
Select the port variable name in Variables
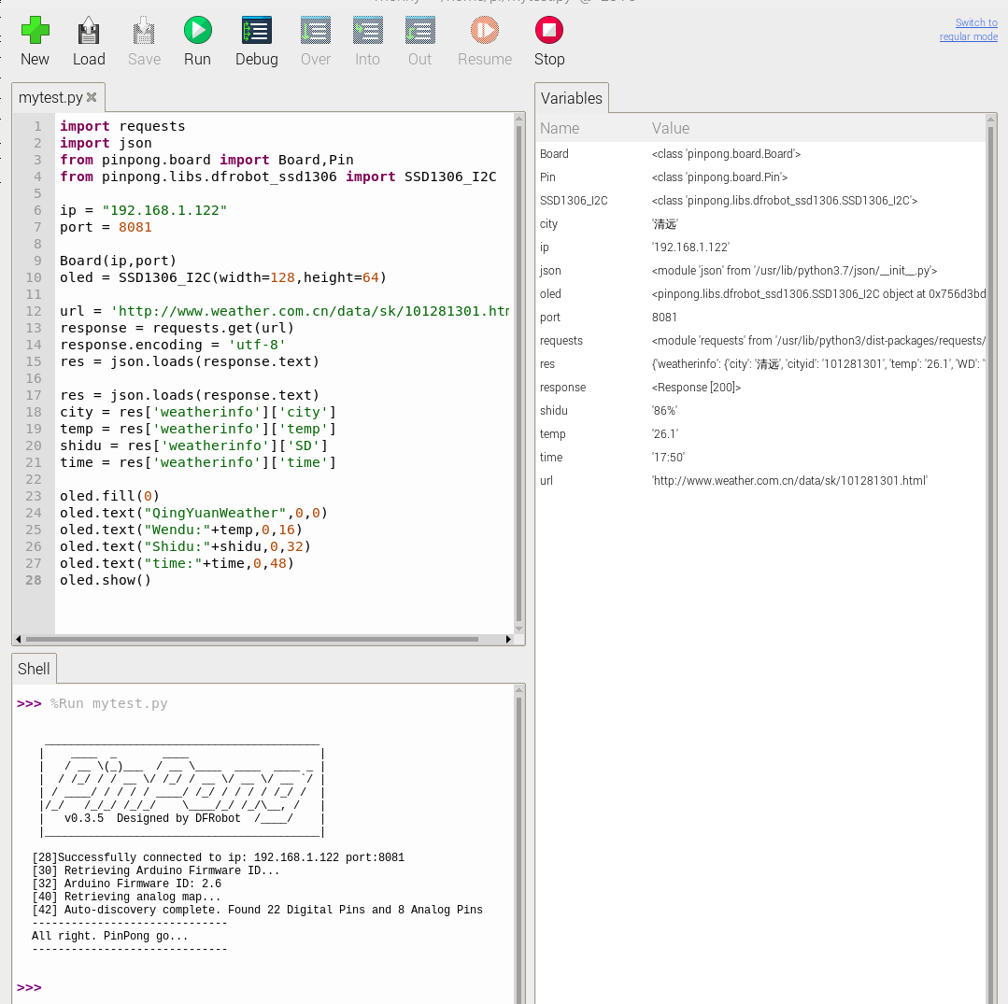tap(549, 317)
